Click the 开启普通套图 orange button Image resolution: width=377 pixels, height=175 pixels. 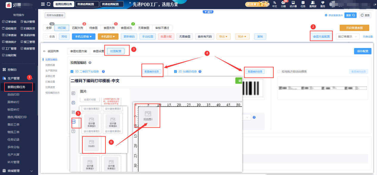coord(354,28)
